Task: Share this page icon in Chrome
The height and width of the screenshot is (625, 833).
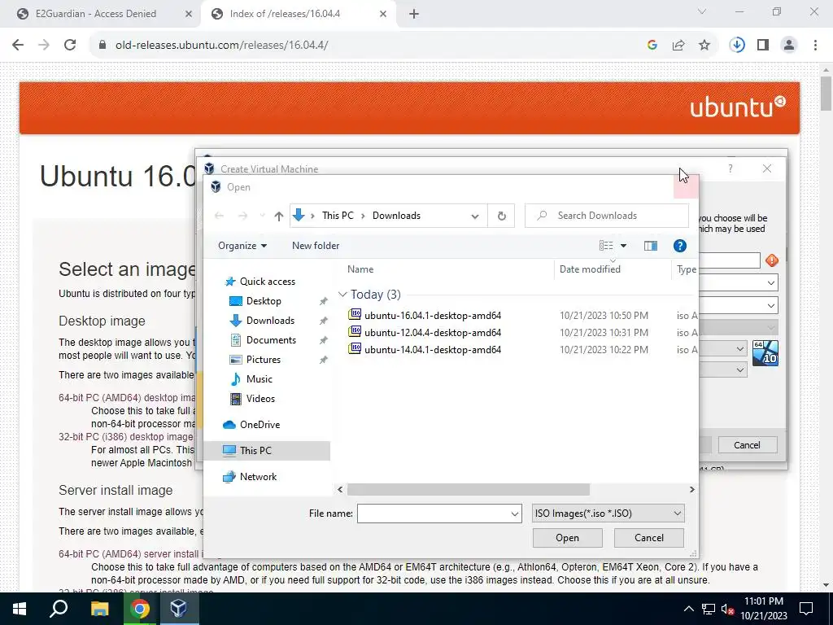Action: click(678, 46)
